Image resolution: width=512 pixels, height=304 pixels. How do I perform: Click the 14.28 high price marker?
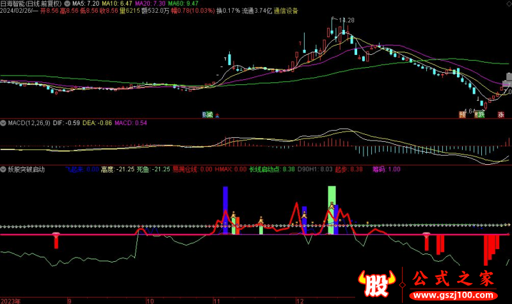346,20
